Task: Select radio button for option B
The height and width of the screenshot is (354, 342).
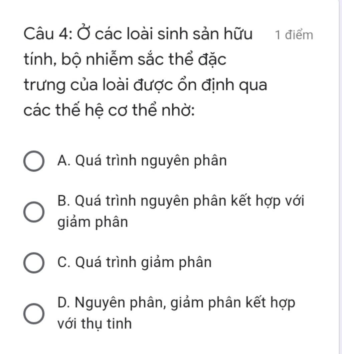Action: pyautogui.click(x=34, y=212)
